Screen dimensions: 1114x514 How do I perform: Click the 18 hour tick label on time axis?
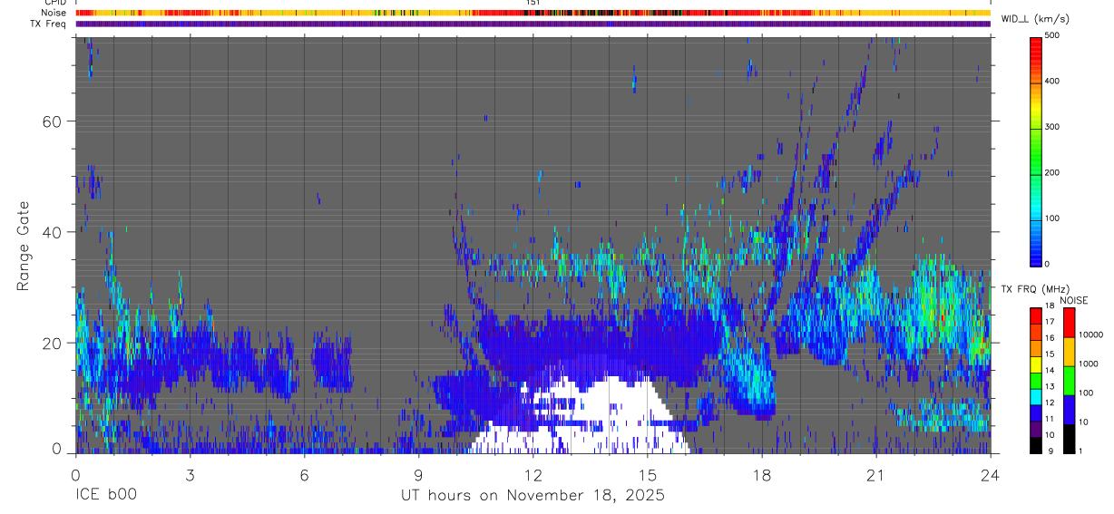pos(761,476)
